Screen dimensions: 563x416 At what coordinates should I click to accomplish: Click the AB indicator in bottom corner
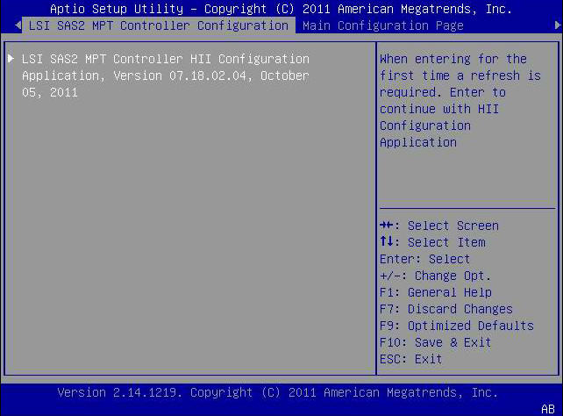[x=548, y=409]
